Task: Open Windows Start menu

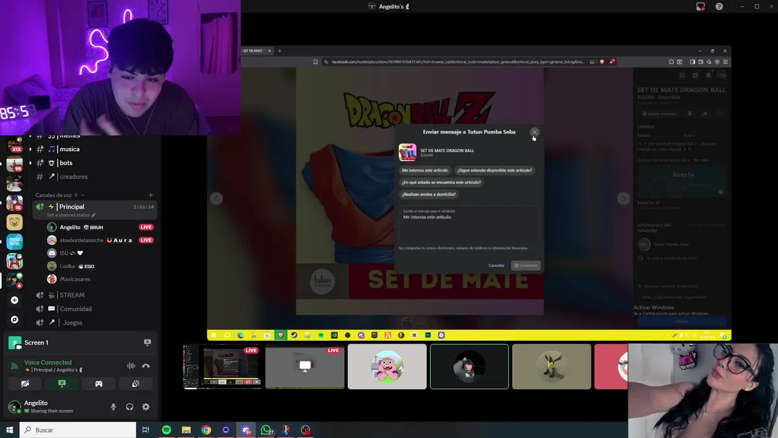Action: point(9,430)
